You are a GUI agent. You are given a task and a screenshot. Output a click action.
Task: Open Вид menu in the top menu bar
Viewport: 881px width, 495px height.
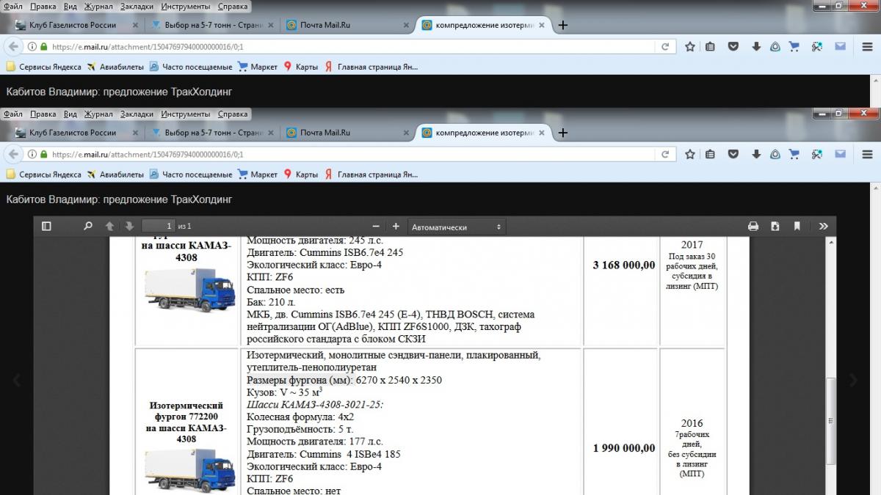click(x=70, y=6)
